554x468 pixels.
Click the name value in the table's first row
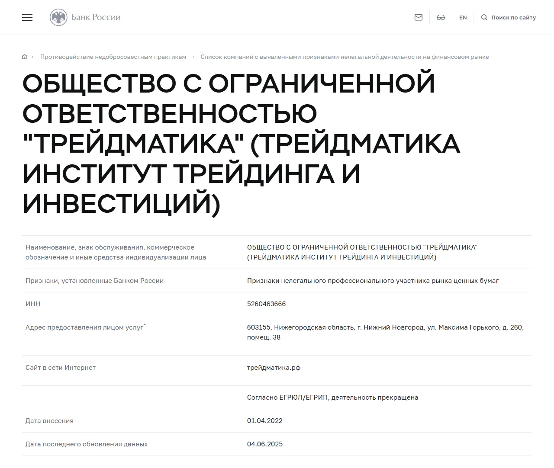point(362,252)
